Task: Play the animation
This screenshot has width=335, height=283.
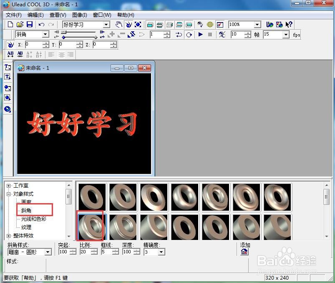Action: 200,34
